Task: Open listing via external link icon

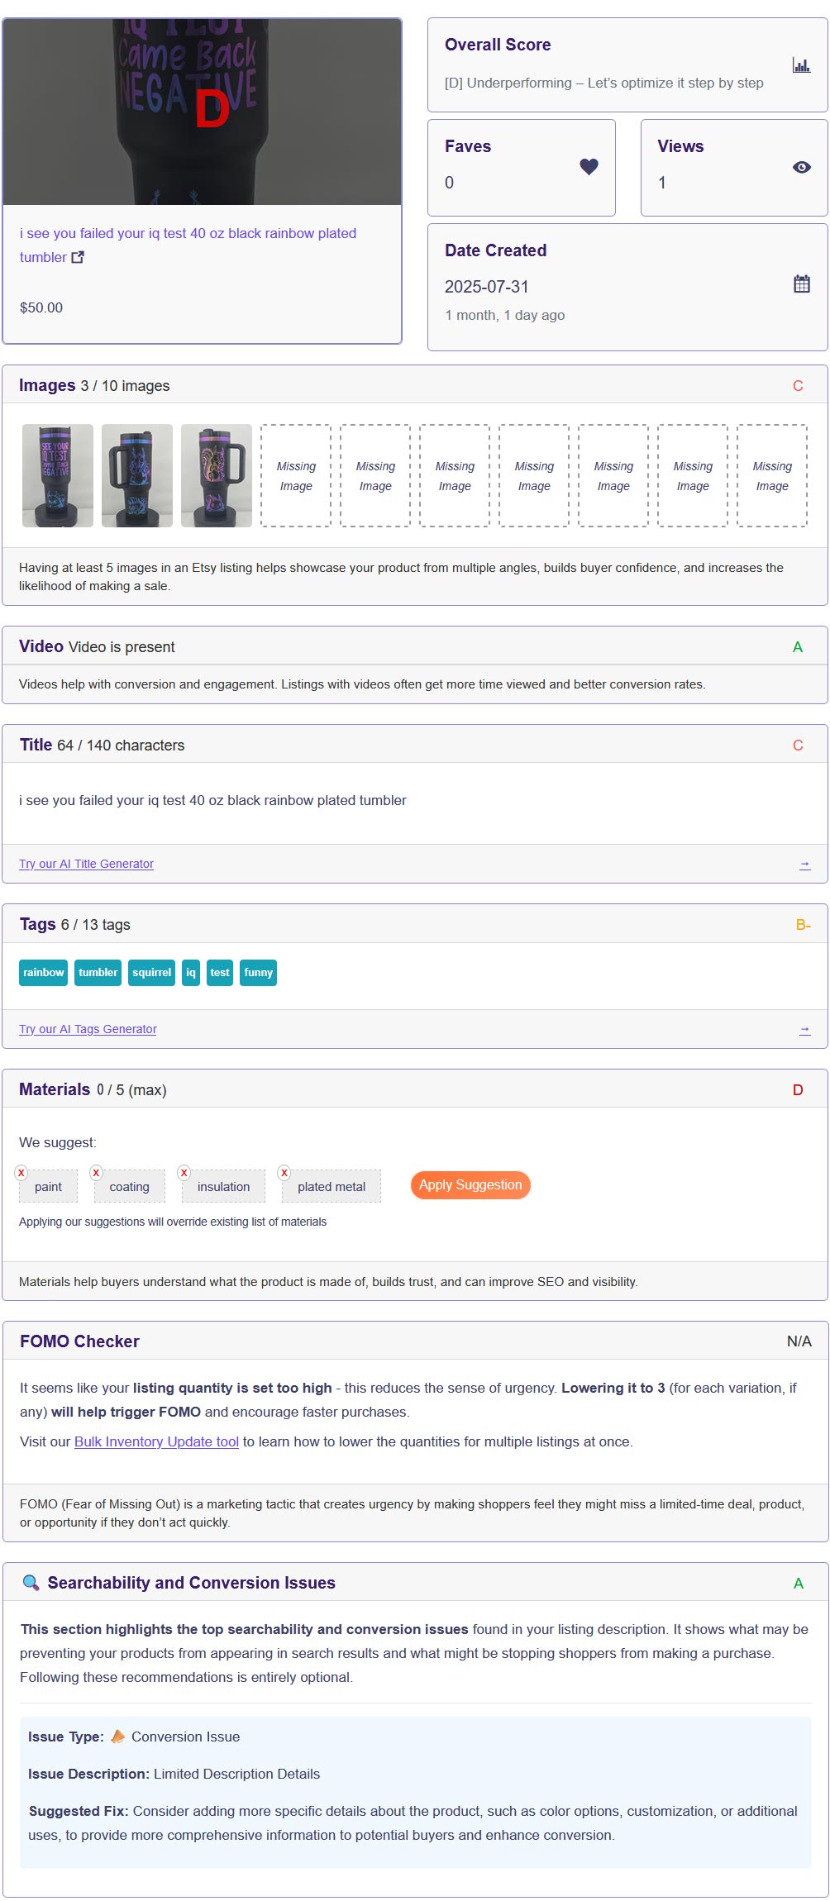Action: 78,257
